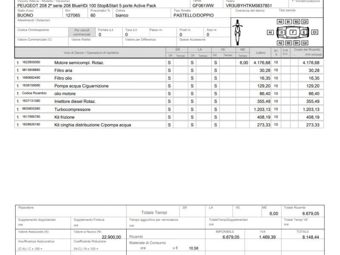Image resolution: width=340 pixels, height=255 pixels.
Task: Select damage zone A1 on the car diagram
Action: tap(270, 33)
